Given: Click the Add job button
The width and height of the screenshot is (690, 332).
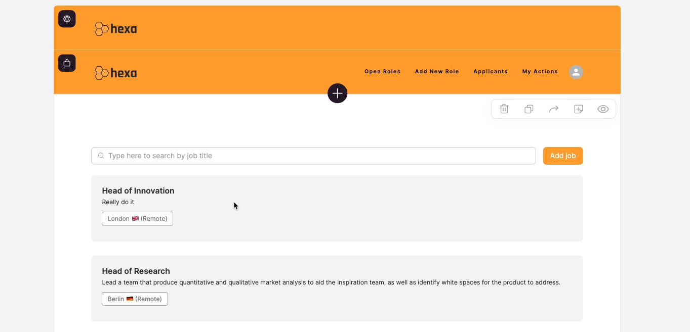Looking at the screenshot, I should 563,156.
